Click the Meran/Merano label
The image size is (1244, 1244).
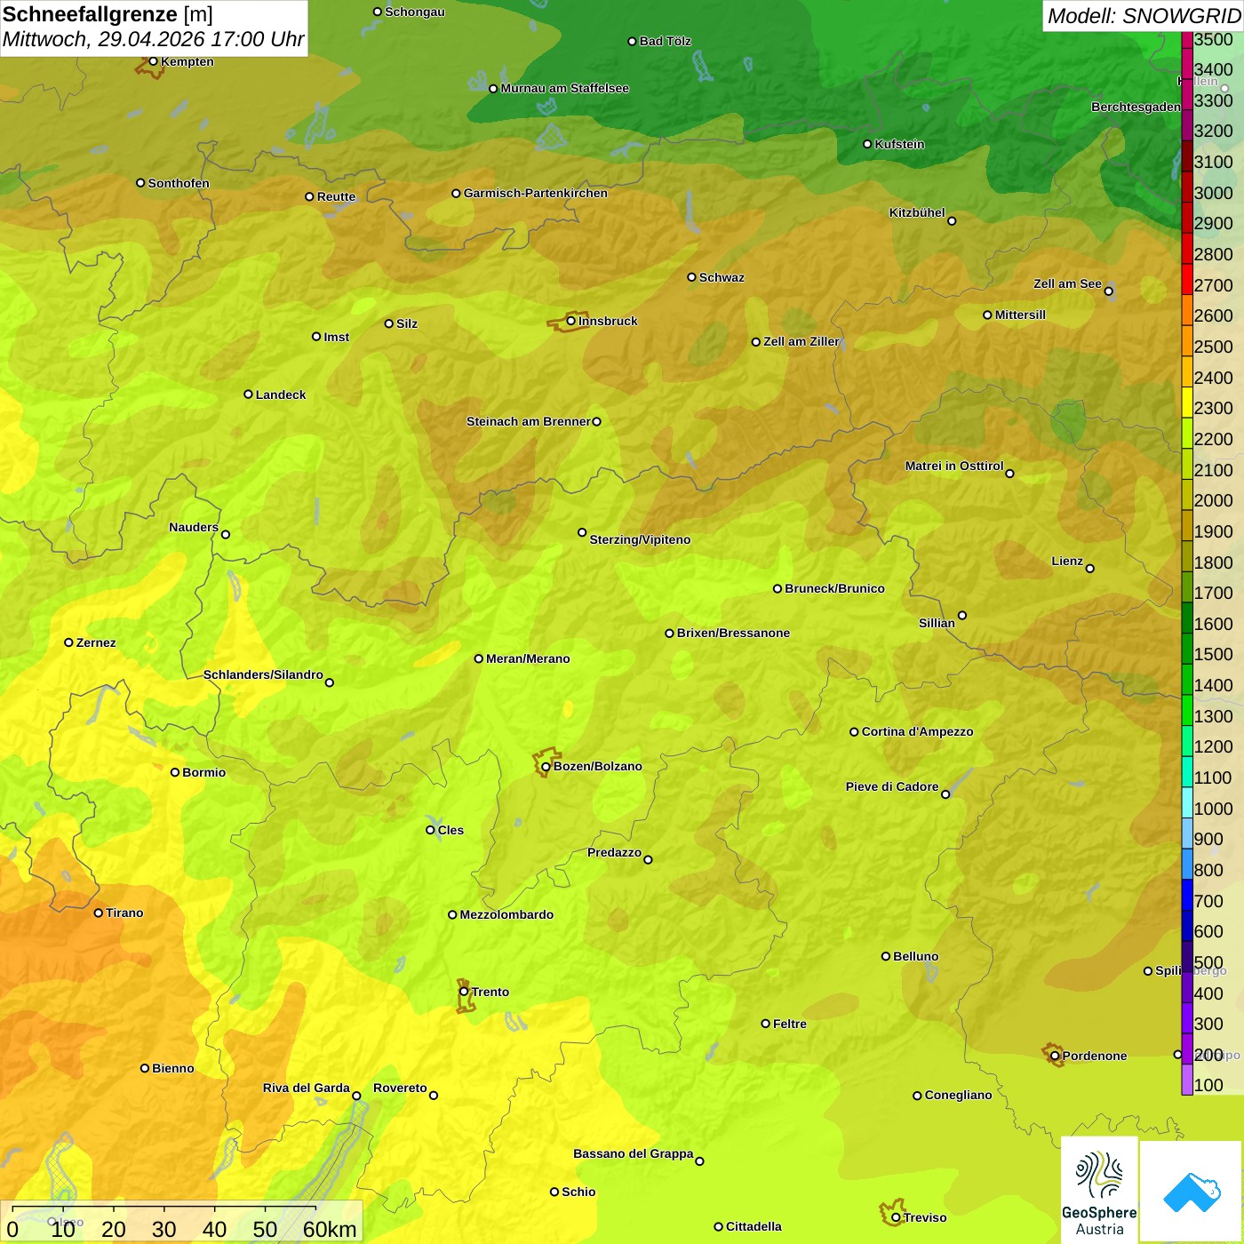[528, 658]
